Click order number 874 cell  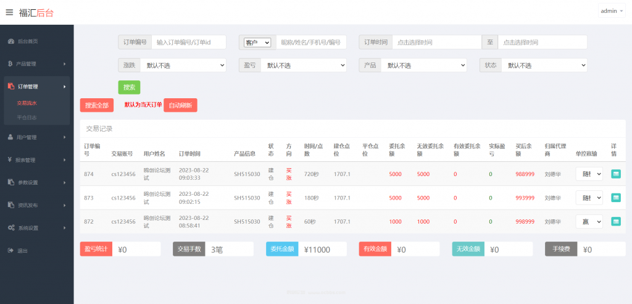click(x=89, y=174)
